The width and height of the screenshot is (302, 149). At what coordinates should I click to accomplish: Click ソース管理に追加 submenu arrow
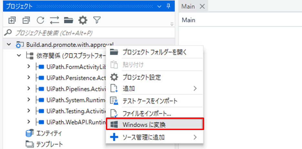click(195, 137)
